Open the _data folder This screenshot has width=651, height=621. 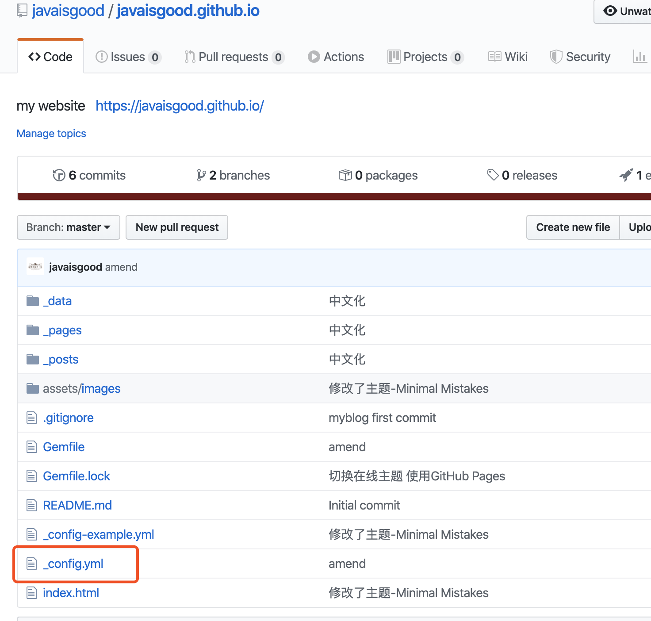[57, 301]
